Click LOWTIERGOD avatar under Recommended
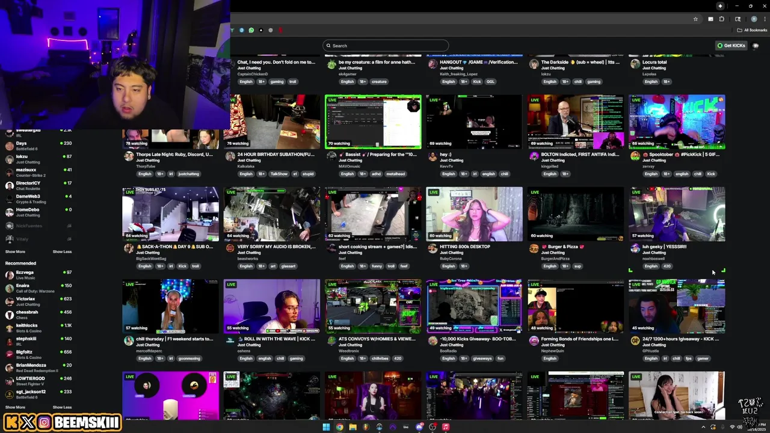Screen dimensions: 770x433 [10, 381]
